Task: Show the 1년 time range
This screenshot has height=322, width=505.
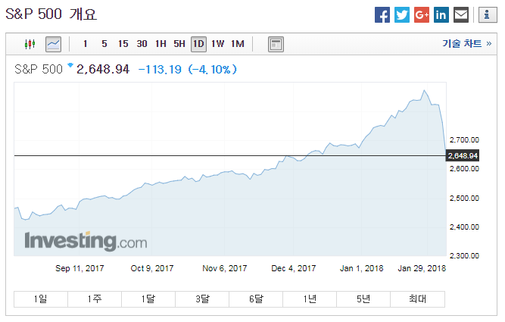Action: [310, 299]
